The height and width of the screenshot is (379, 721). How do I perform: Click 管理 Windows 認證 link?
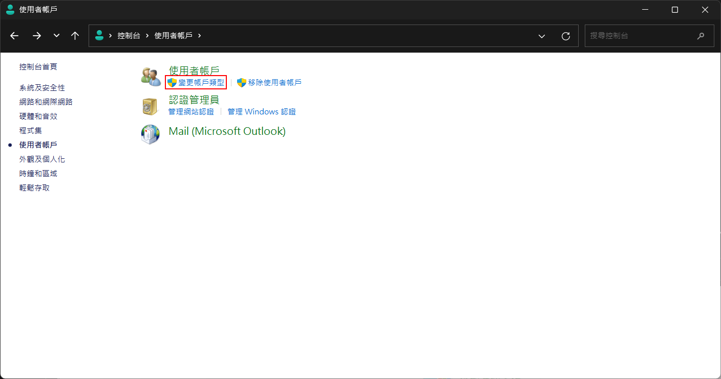(262, 111)
